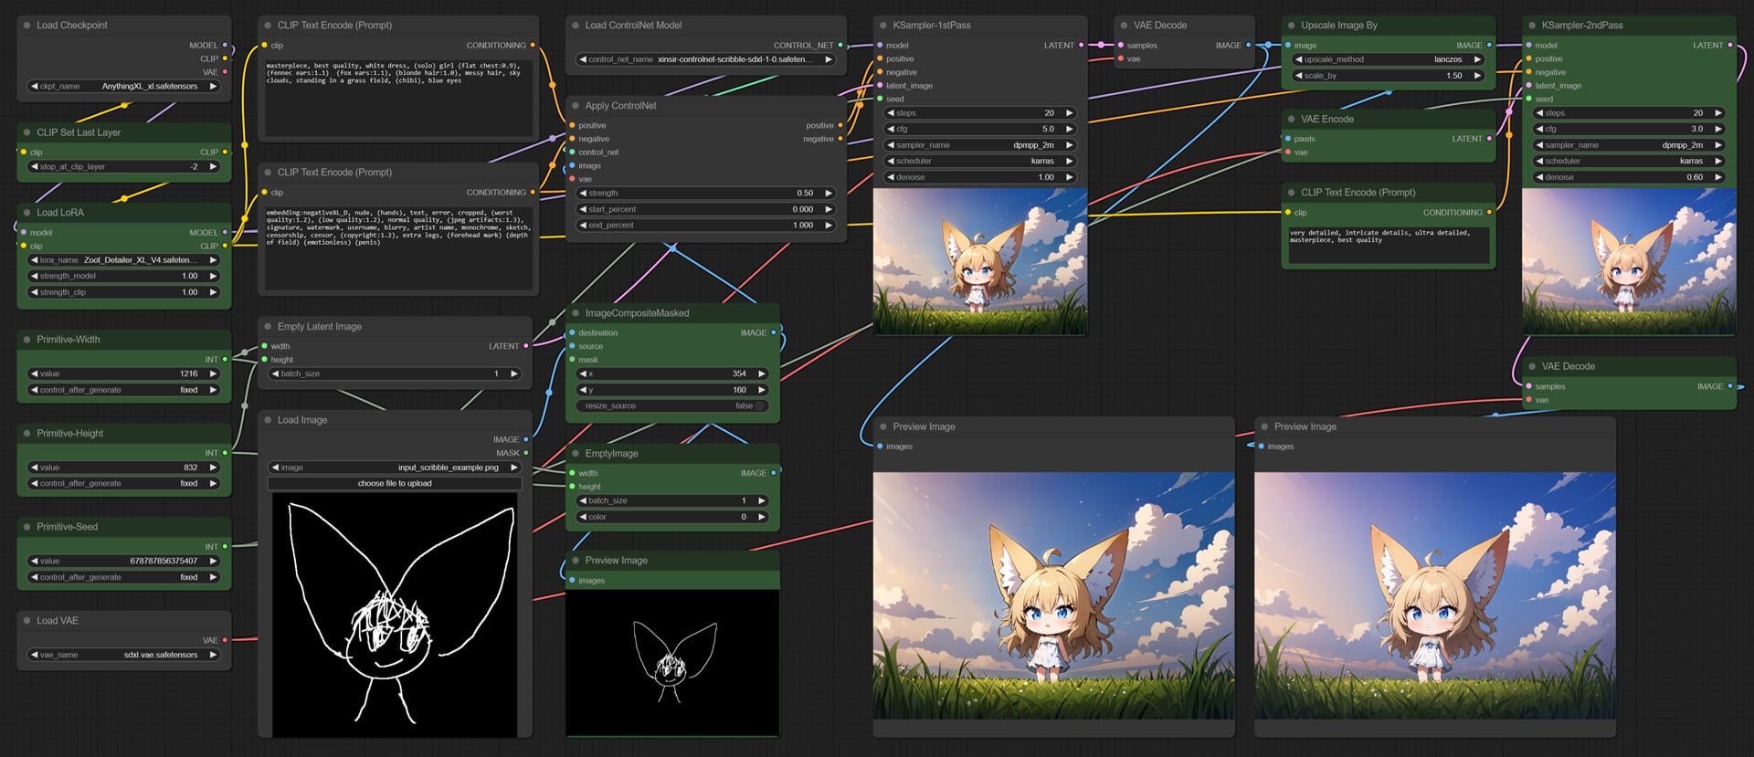Collapse the Primitive-Seed node via title dot
Screen dimensions: 1754x757
tap(26, 527)
